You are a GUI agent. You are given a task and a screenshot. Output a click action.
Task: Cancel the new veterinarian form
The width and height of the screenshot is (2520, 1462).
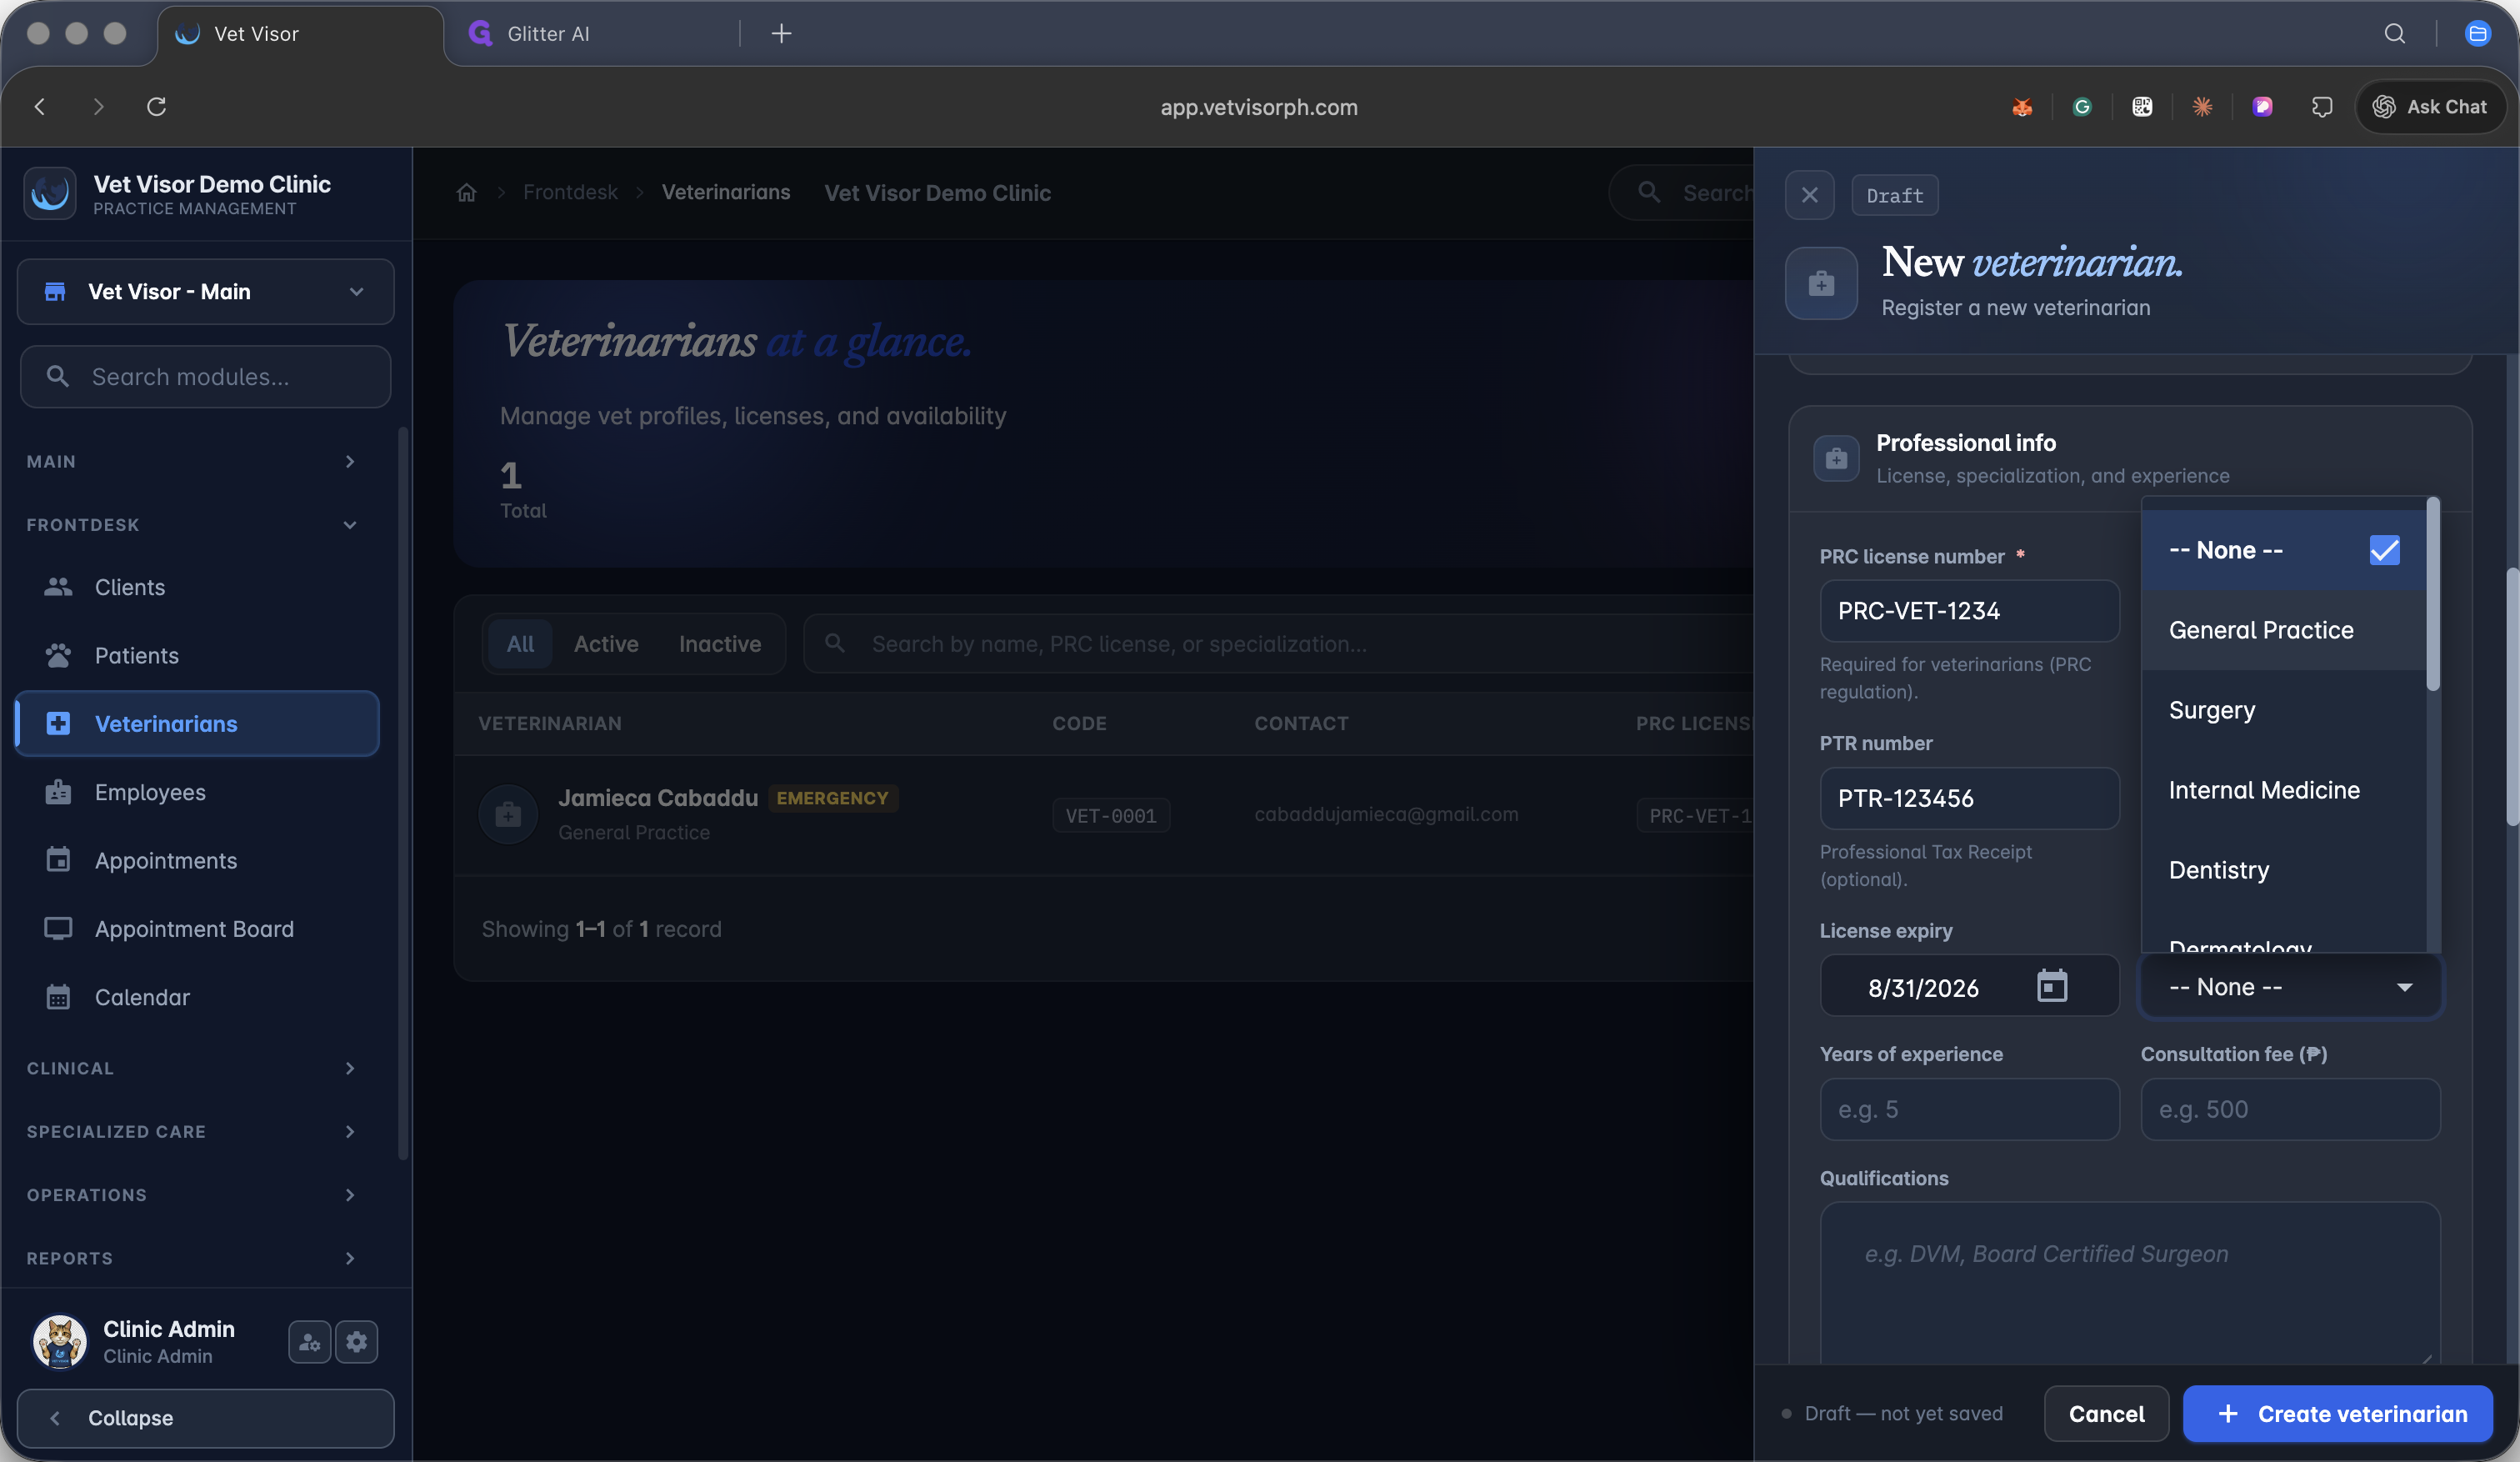click(x=2106, y=1413)
